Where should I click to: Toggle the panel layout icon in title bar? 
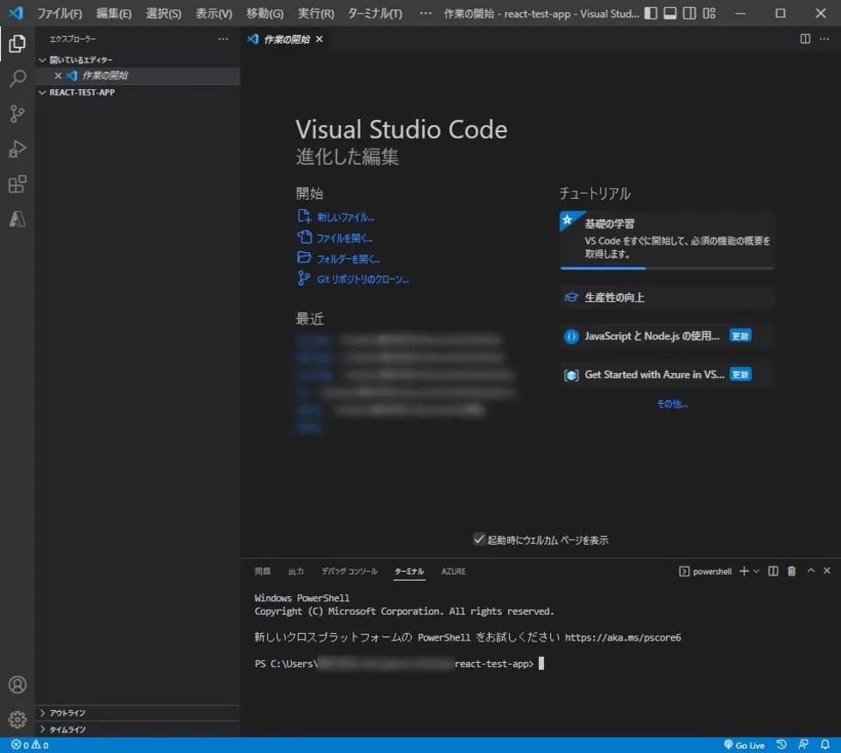(670, 14)
